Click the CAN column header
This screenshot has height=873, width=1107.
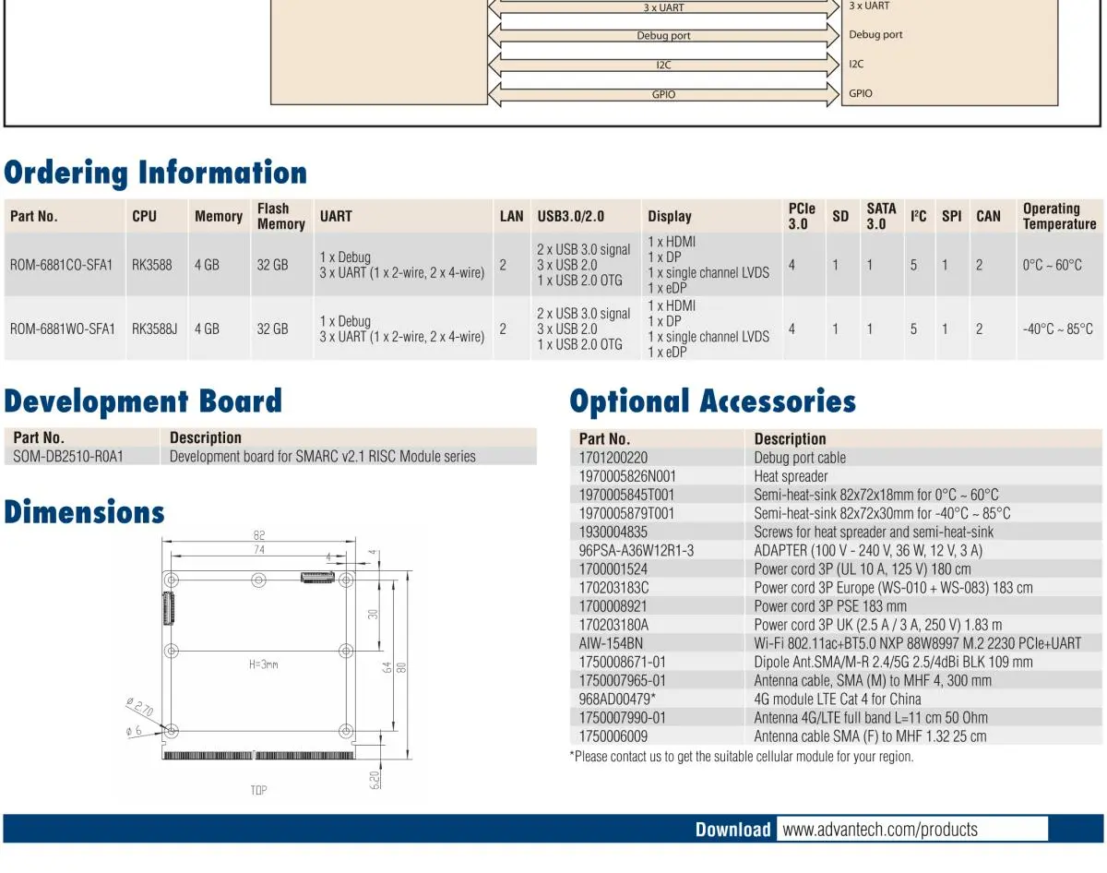point(988,216)
